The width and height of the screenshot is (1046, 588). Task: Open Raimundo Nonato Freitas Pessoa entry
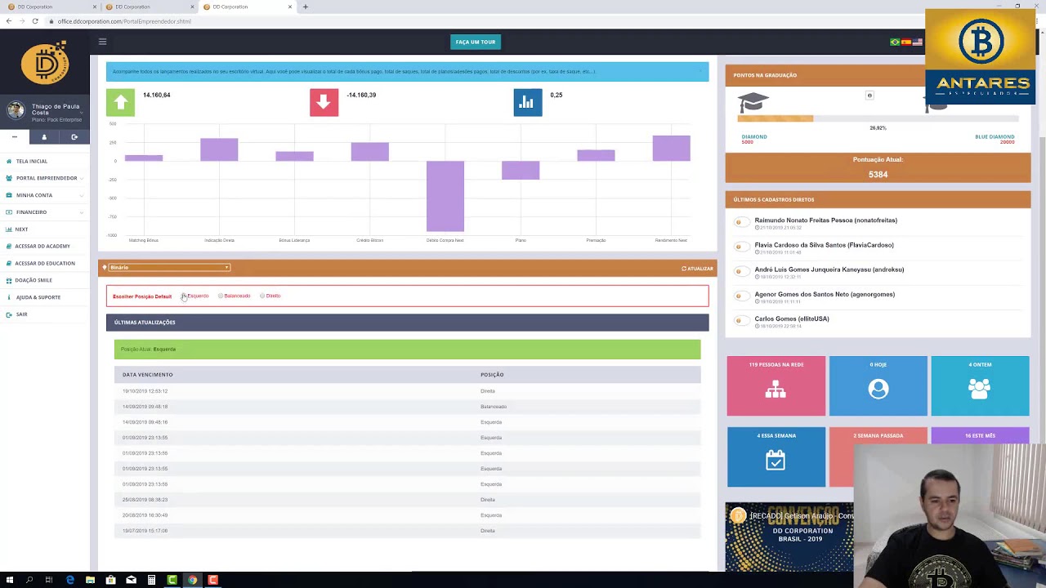coord(825,220)
